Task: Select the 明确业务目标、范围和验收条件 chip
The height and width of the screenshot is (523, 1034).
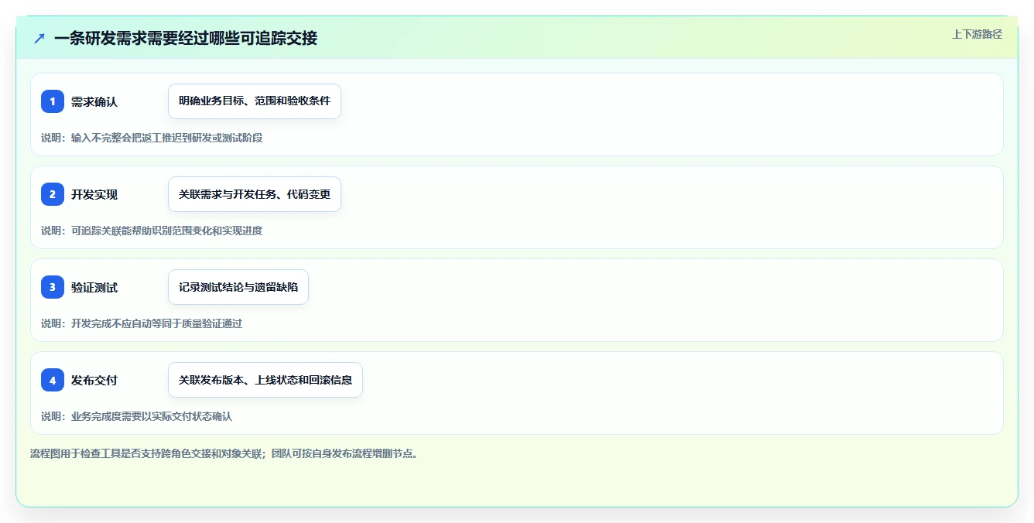Action: (x=255, y=101)
